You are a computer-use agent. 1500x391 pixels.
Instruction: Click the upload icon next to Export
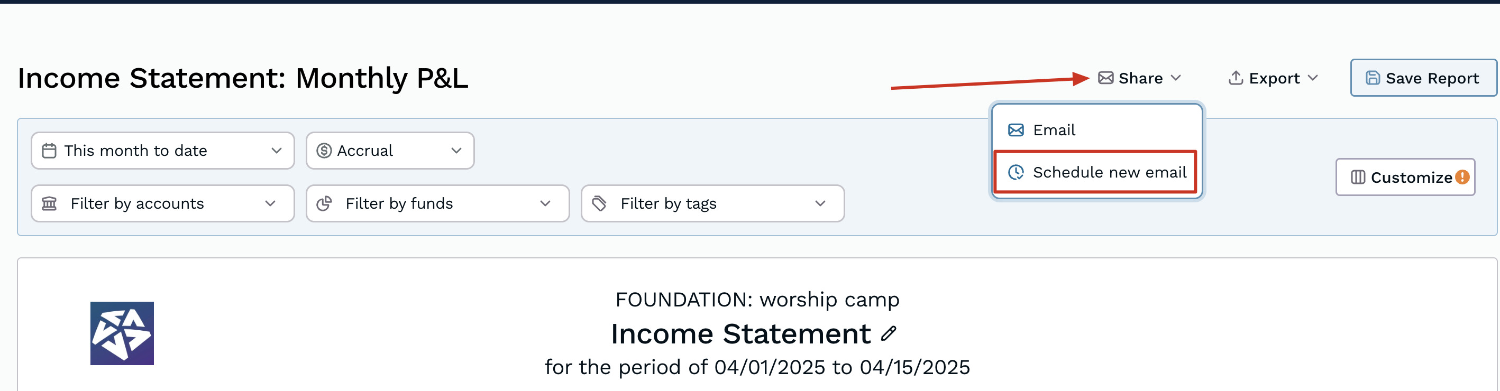point(1236,78)
